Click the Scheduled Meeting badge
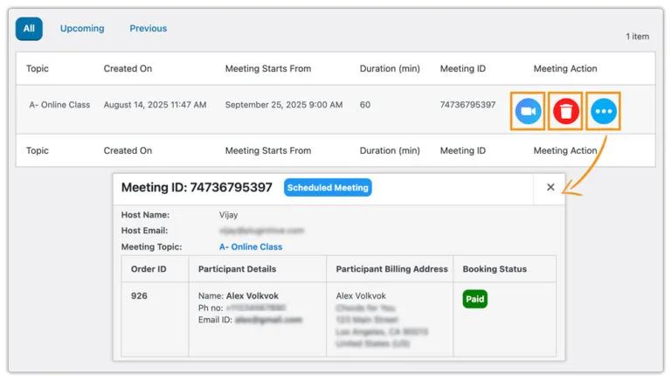The width and height of the screenshot is (671, 381). [x=328, y=187]
